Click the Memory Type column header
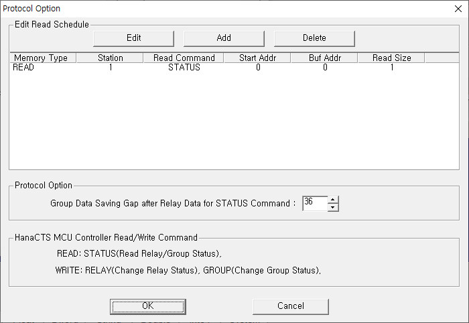Viewport: 469px width, 323px height. click(x=42, y=58)
